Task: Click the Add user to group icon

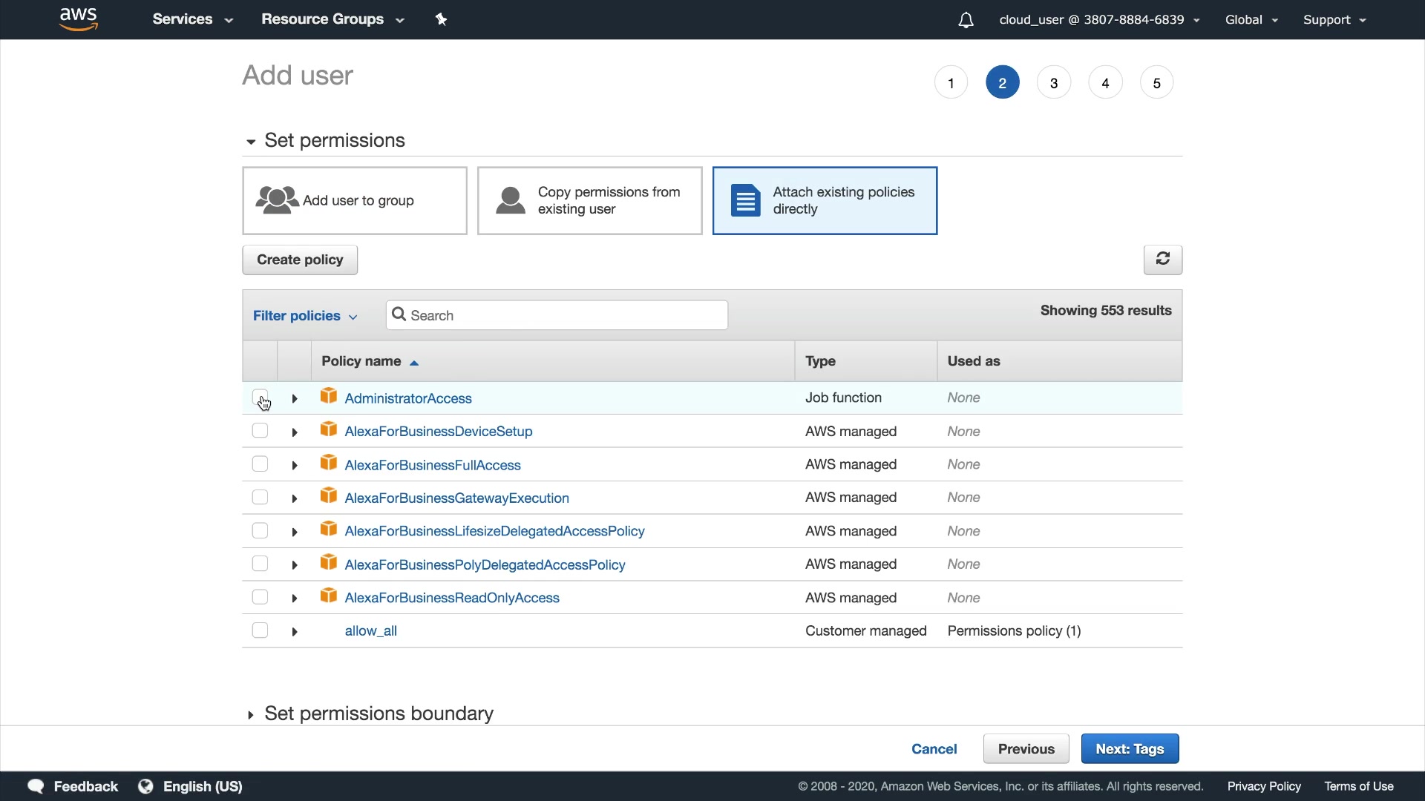Action: [277, 200]
